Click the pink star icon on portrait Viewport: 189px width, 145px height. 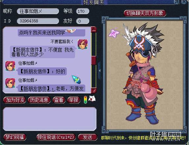[114, 33]
